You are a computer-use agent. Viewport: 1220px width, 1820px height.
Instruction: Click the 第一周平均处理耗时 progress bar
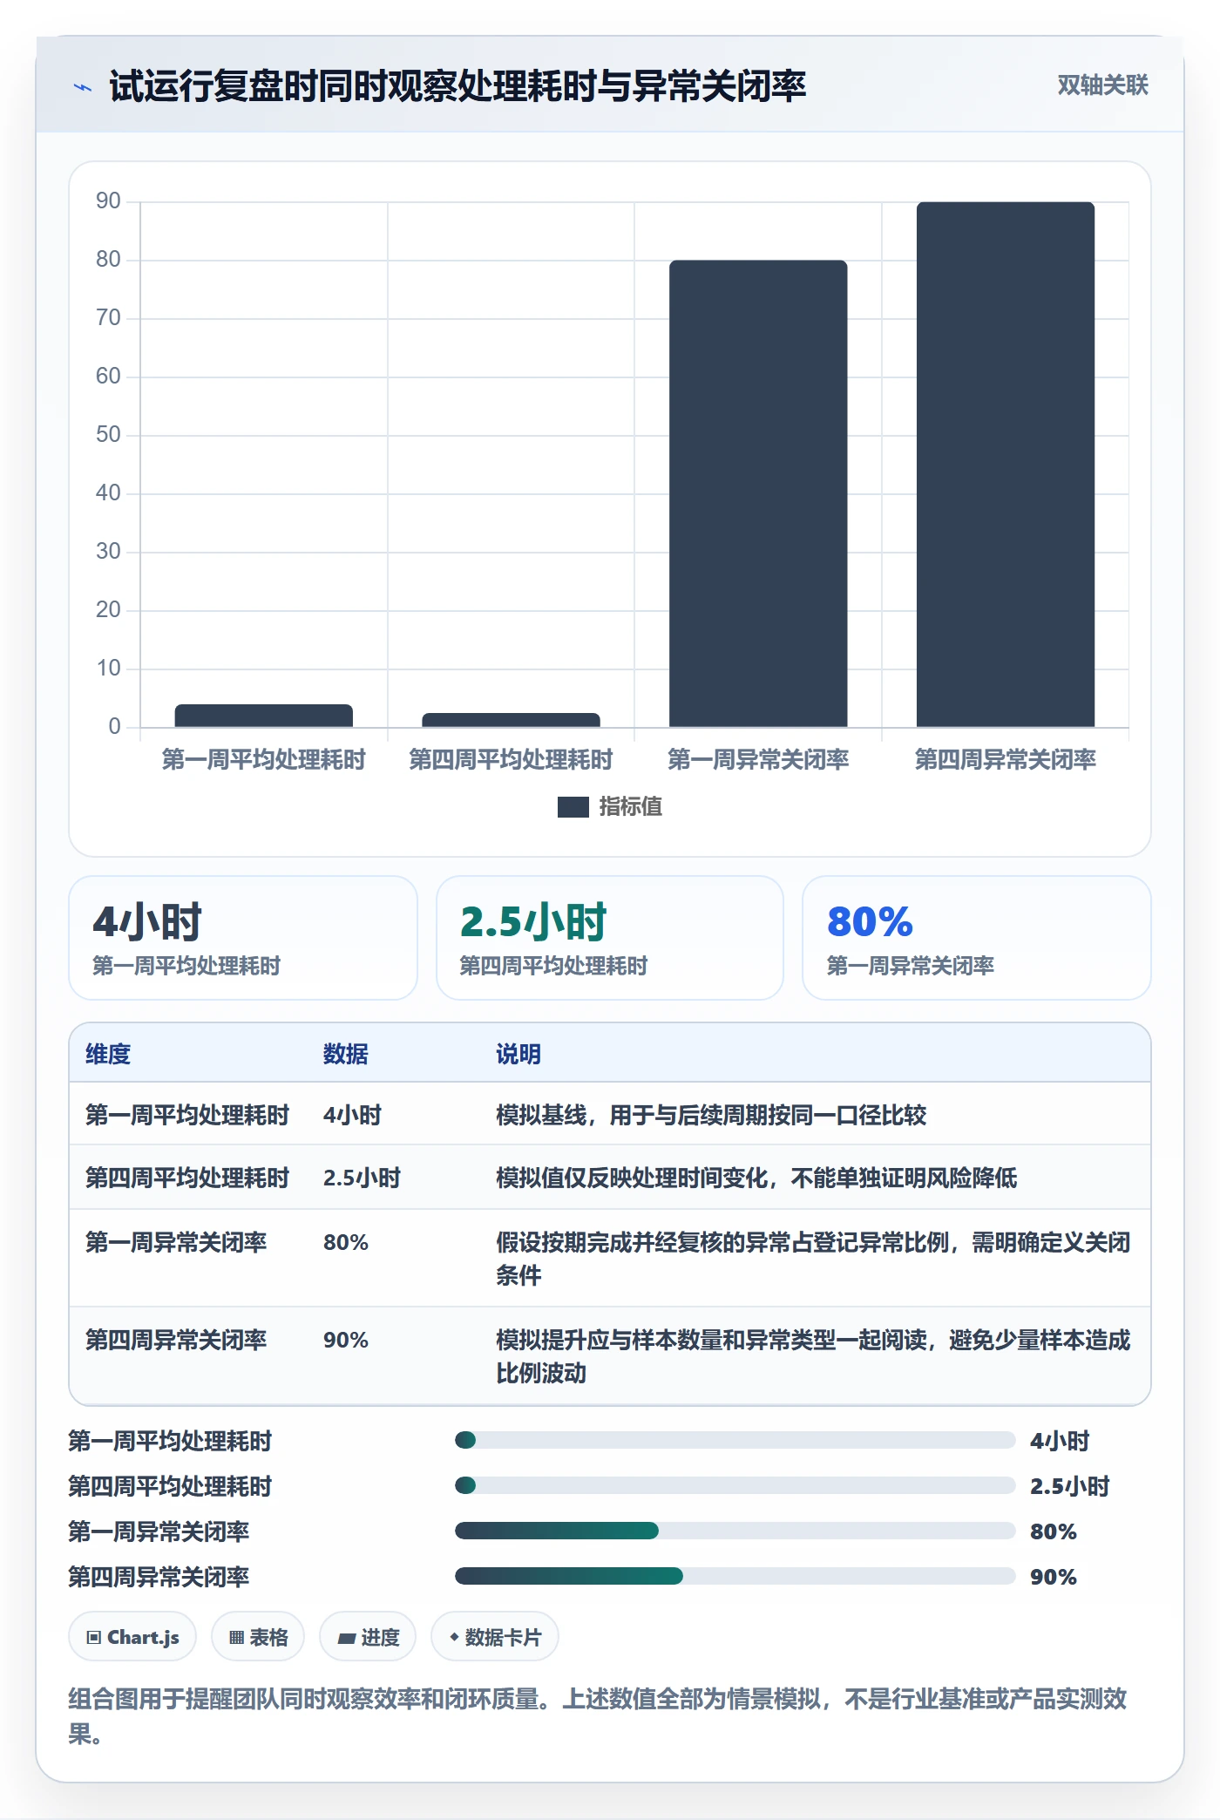point(735,1440)
